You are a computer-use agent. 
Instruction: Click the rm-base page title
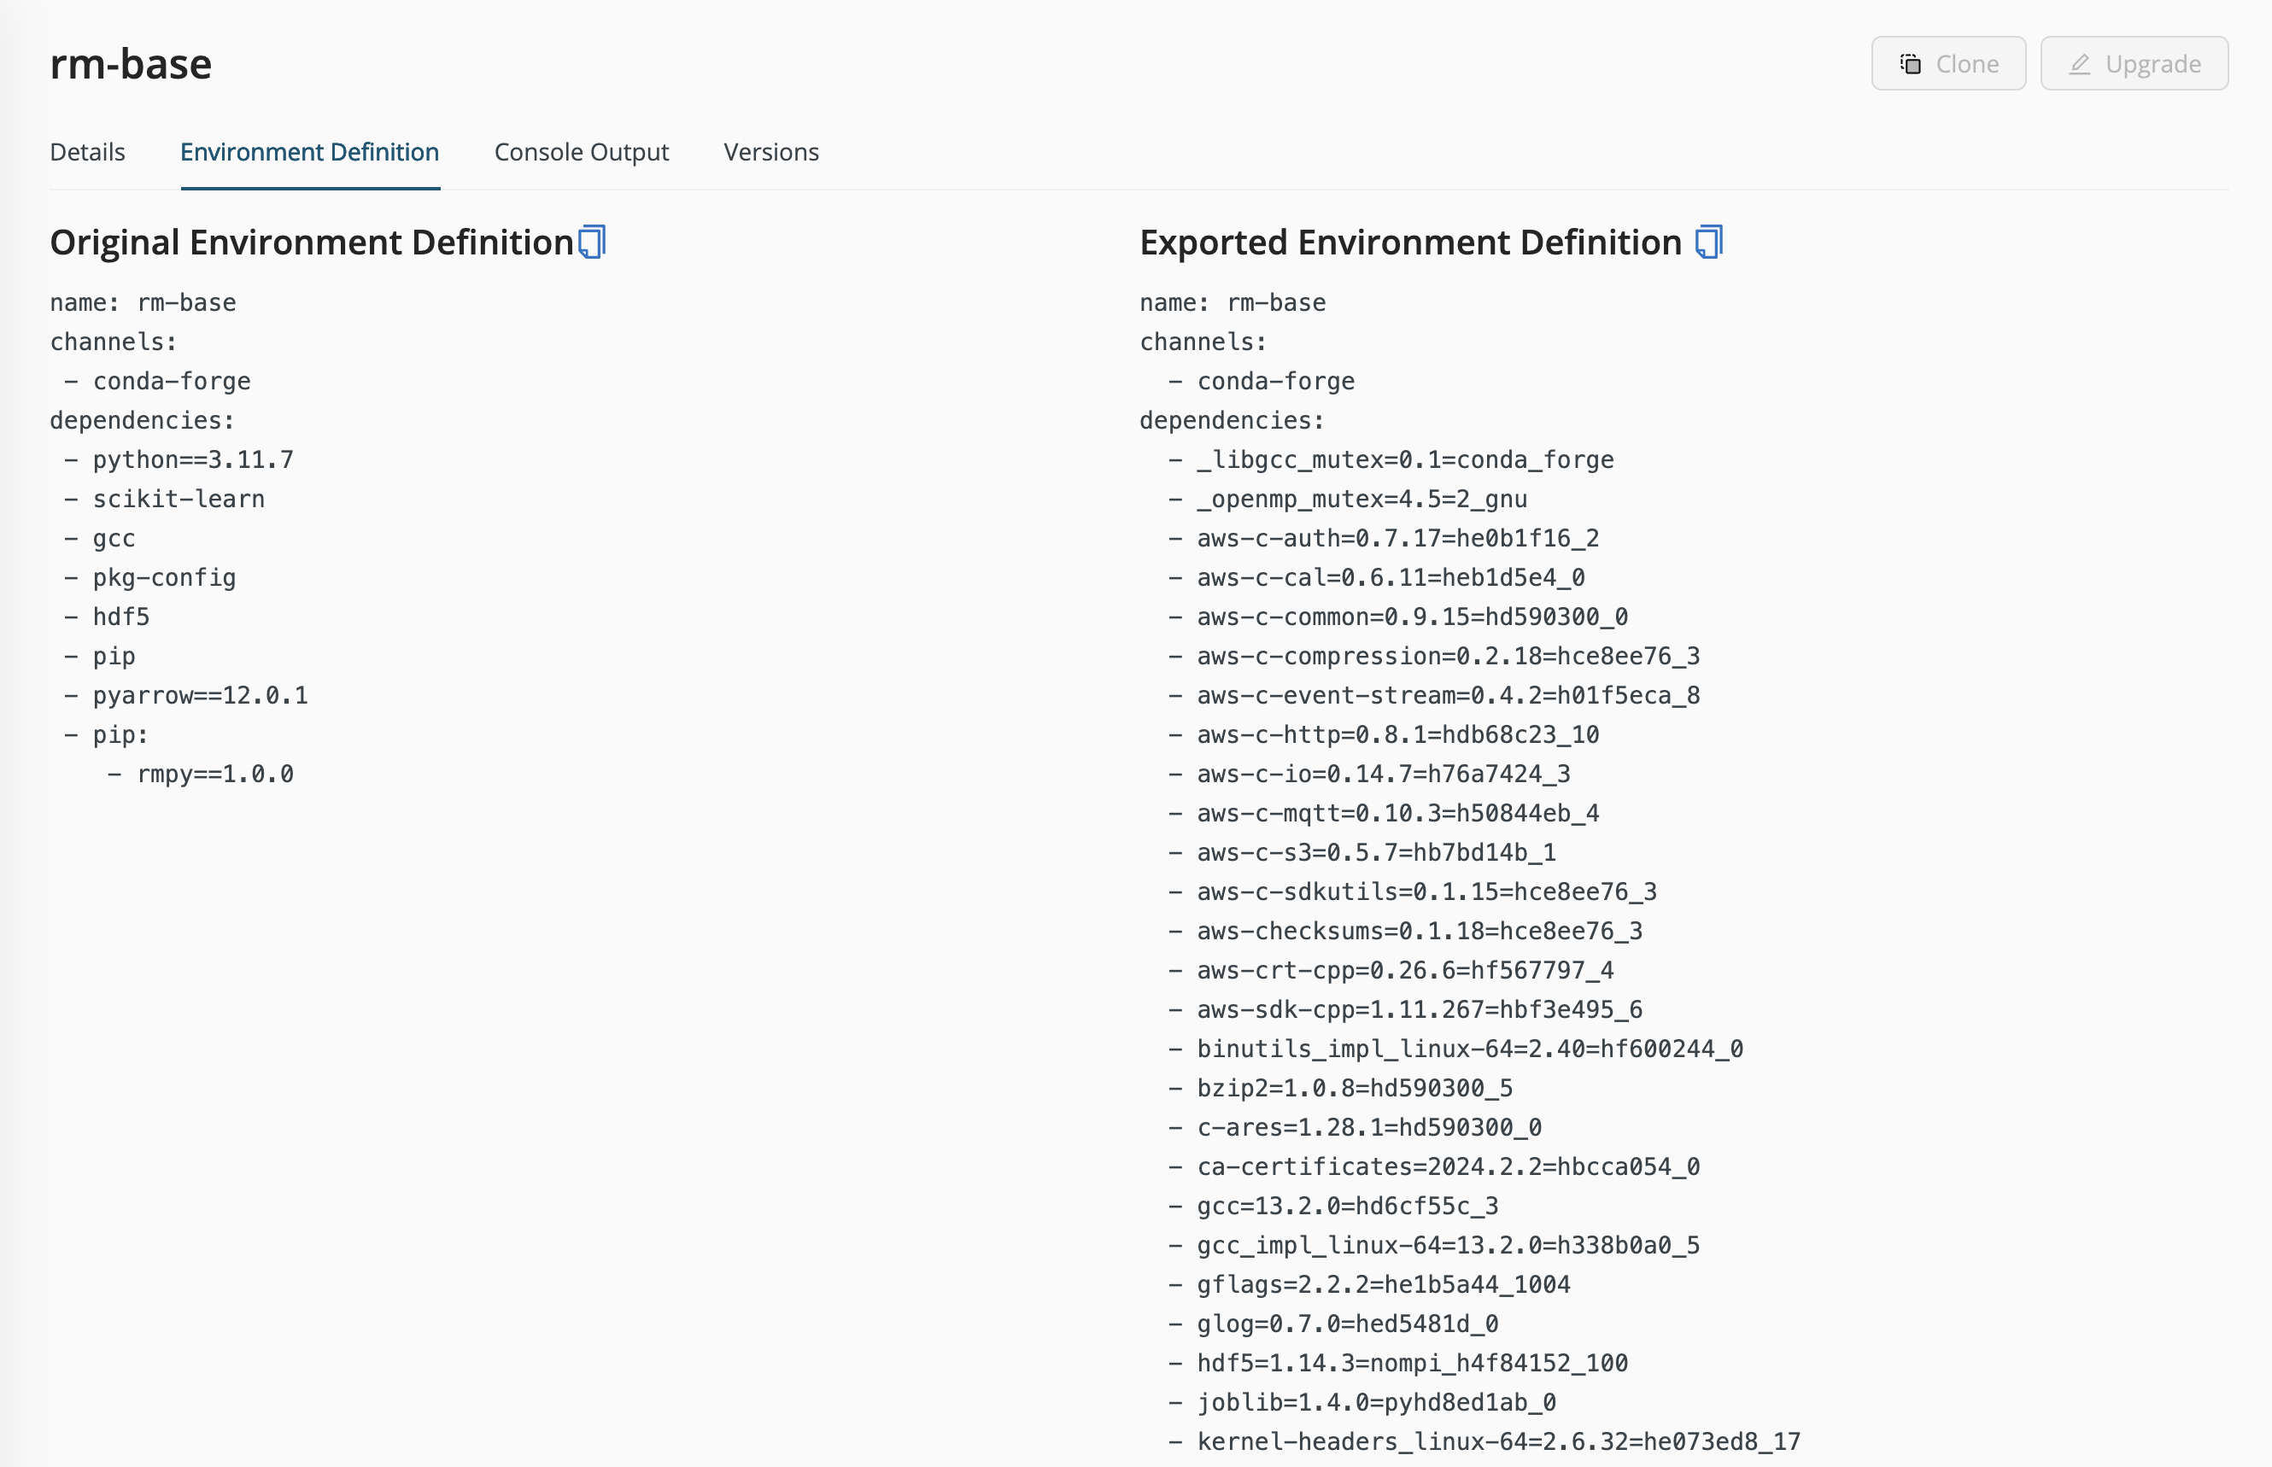point(131,64)
